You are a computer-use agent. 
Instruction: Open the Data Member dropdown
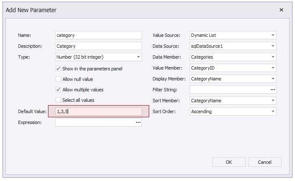pyautogui.click(x=272, y=57)
